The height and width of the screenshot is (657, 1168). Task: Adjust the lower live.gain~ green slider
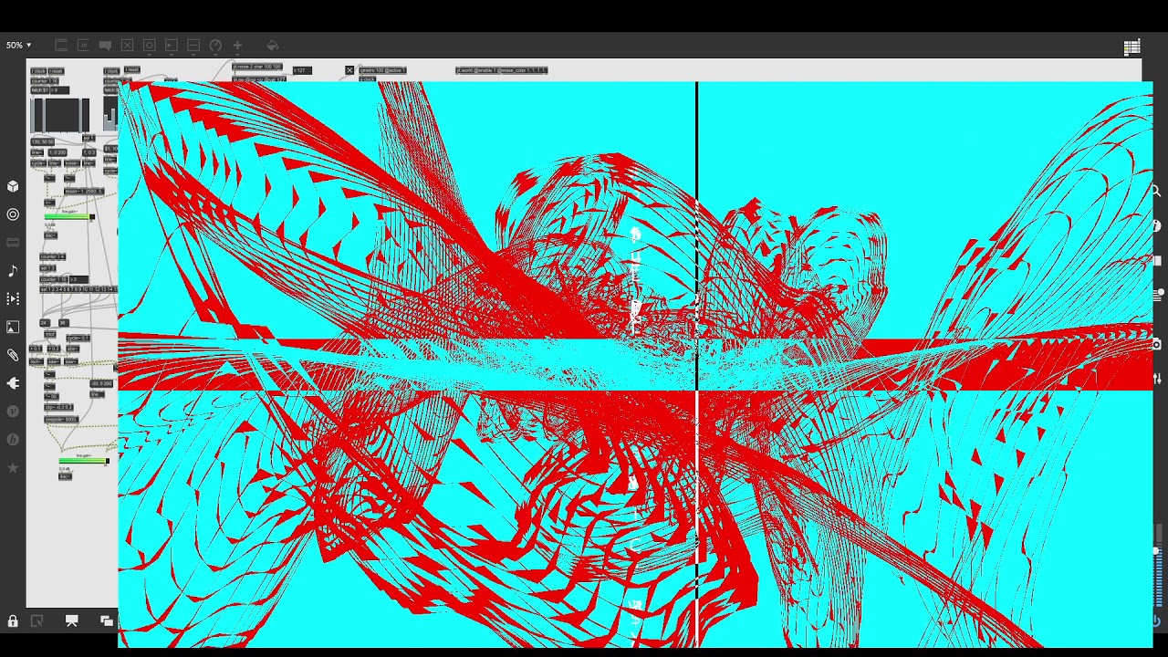pos(84,461)
